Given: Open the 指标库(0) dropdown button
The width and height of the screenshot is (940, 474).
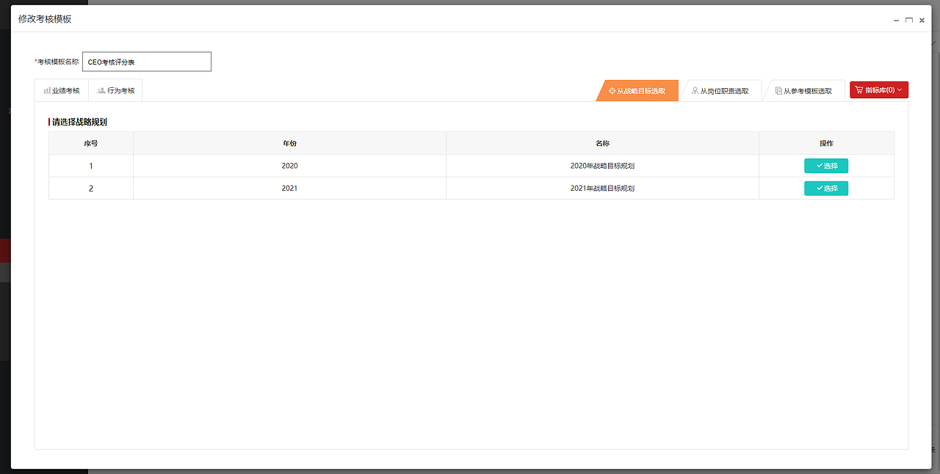Looking at the screenshot, I should click(x=879, y=90).
